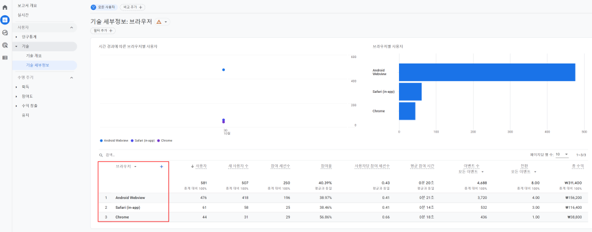Open the Explore icon in left rail
Screen dimensions: 592x232
tap(5, 33)
